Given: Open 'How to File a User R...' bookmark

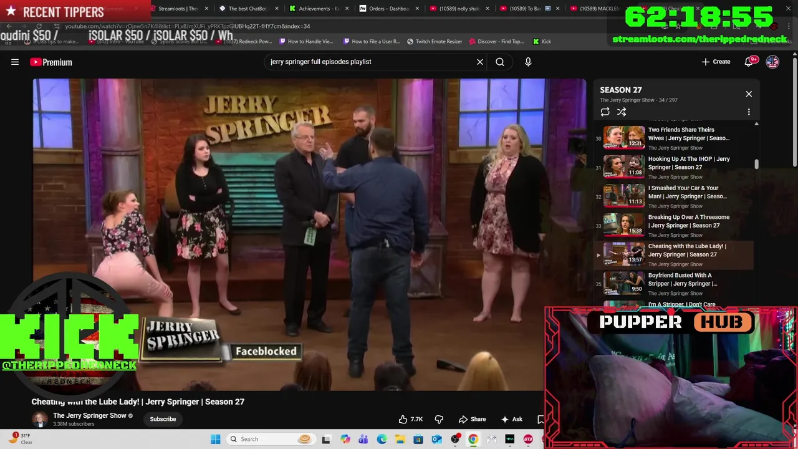Looking at the screenshot, I should tap(370, 41).
